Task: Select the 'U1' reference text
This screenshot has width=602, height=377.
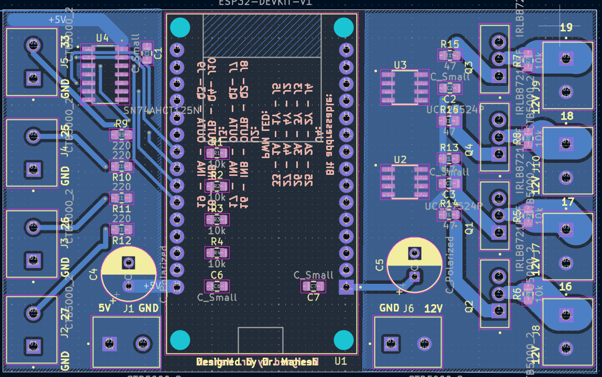Action: click(x=341, y=361)
